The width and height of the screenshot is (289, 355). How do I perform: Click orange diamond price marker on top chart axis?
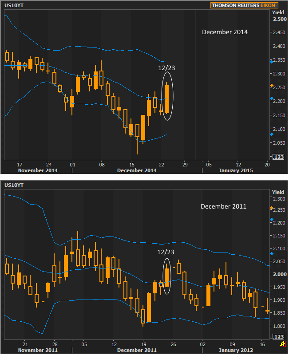click(272, 85)
